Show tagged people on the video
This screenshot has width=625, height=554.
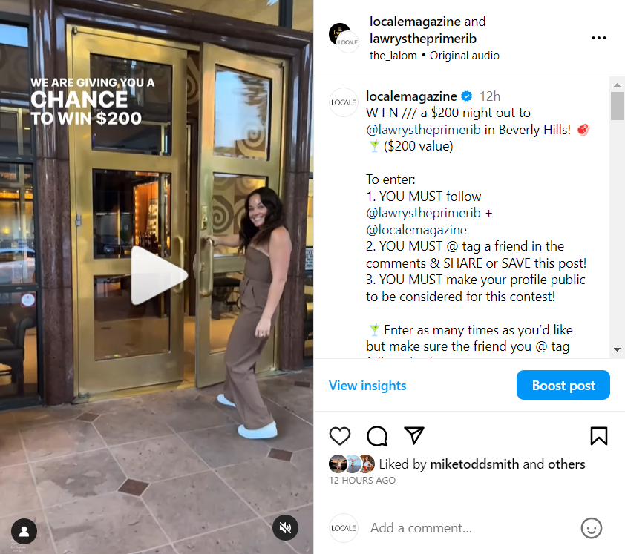(24, 531)
